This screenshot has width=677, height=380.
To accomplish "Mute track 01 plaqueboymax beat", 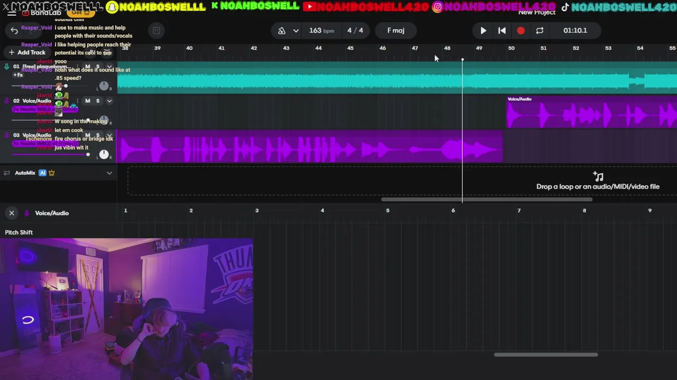I will 88,66.
